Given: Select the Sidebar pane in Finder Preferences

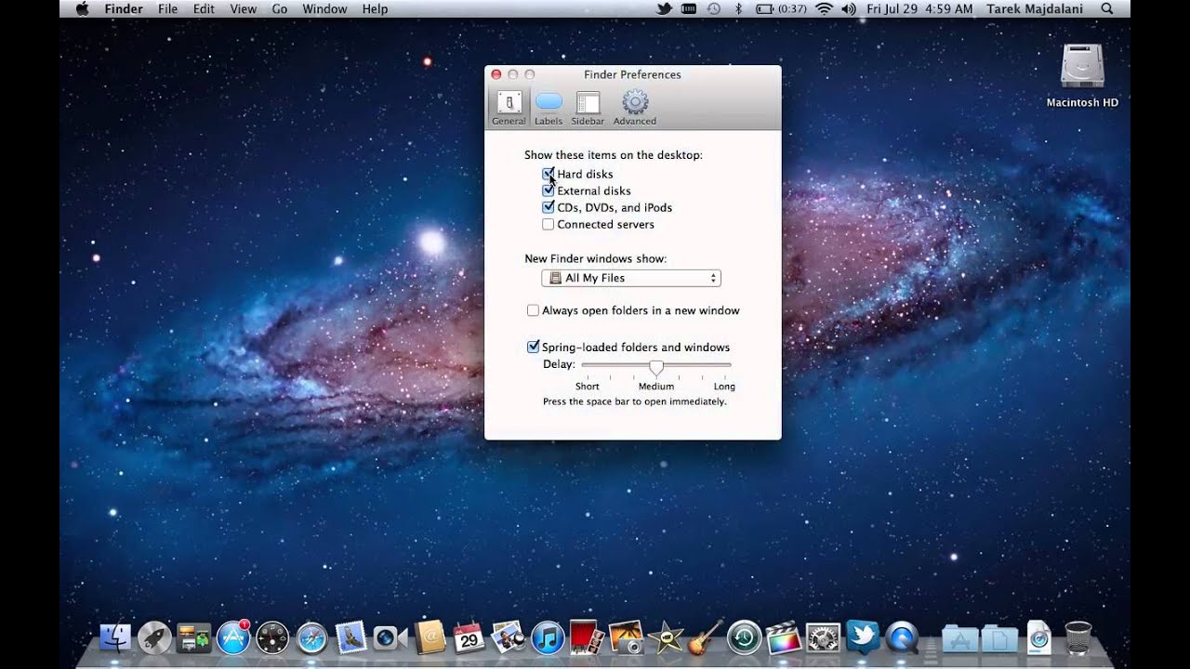Looking at the screenshot, I should tap(588, 105).
